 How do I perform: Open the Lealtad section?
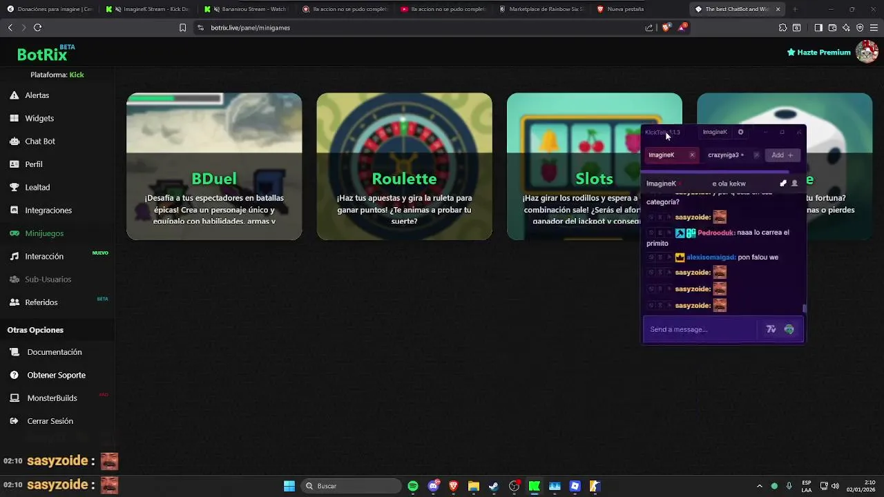37,187
